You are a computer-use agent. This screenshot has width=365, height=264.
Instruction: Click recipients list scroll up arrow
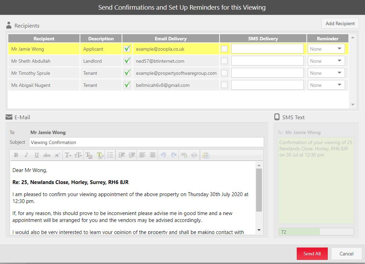[x=353, y=38]
